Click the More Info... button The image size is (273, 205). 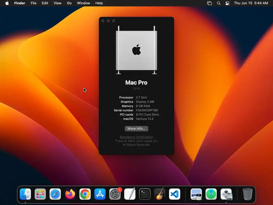click(x=136, y=129)
